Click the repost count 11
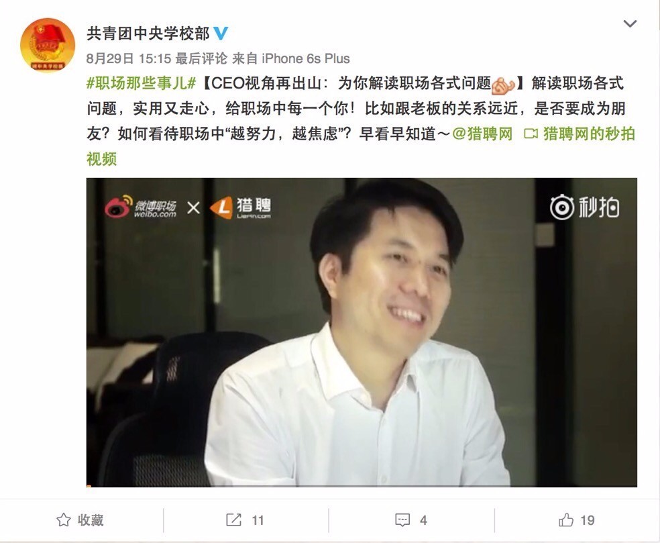Screen dimensions: 660x543 coord(258,521)
